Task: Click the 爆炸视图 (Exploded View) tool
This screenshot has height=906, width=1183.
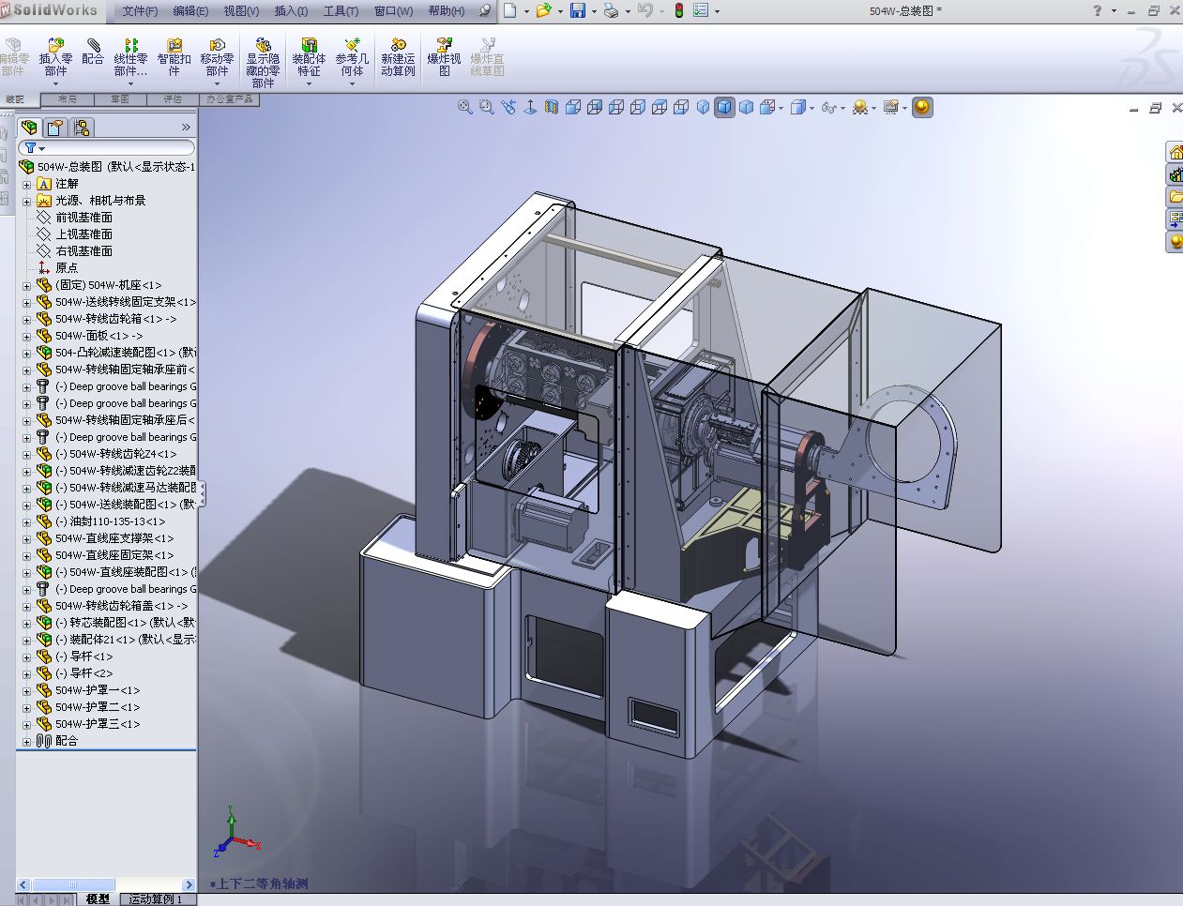Action: point(444,57)
